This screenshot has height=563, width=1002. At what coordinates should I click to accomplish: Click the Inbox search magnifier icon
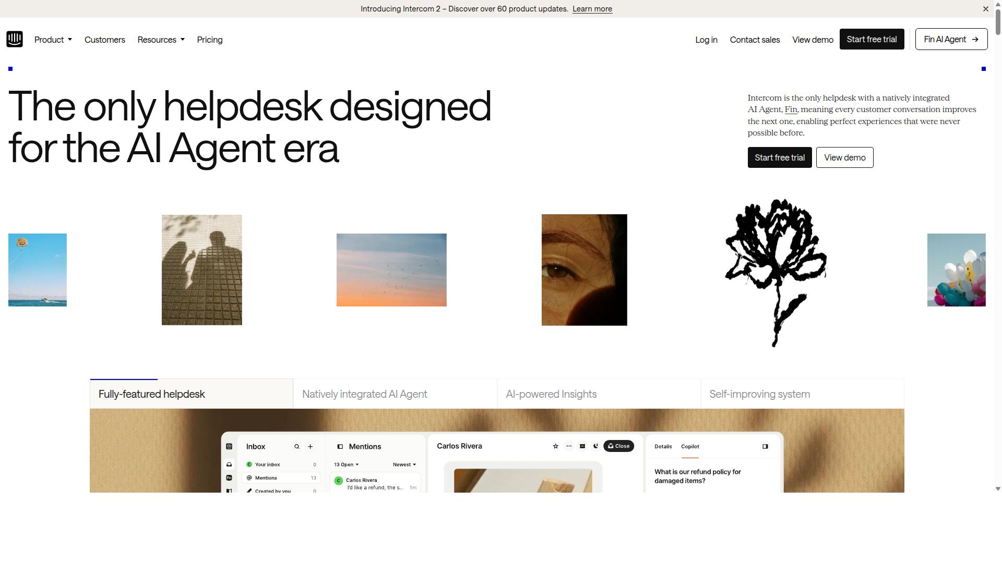click(297, 447)
